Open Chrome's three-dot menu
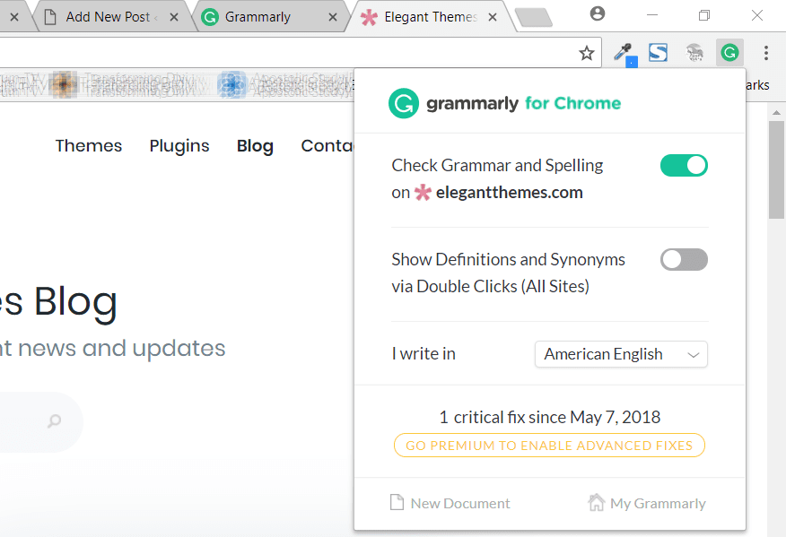Viewport: 786px width, 537px height. click(x=765, y=53)
